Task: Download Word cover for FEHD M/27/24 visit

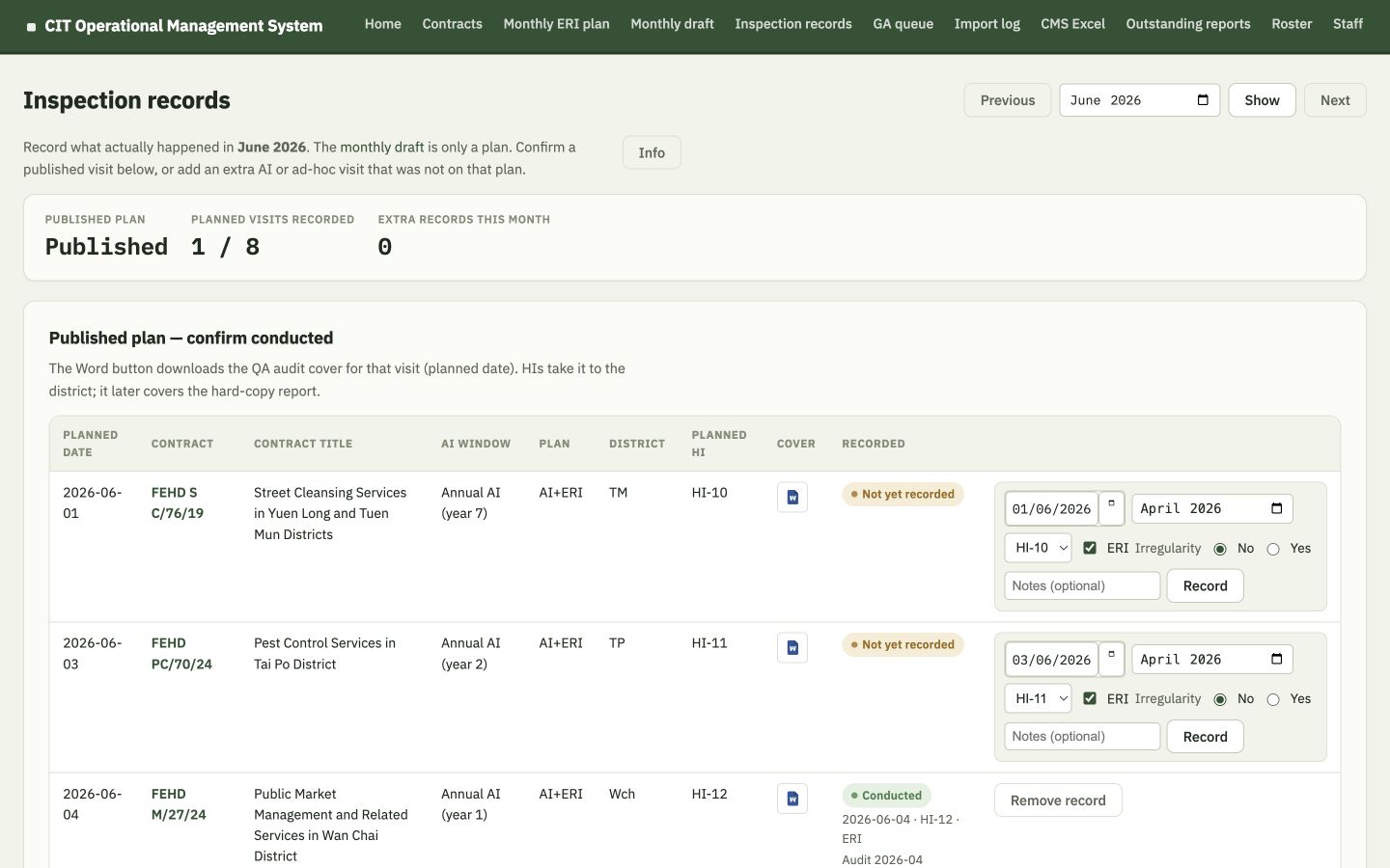Action: (x=792, y=799)
